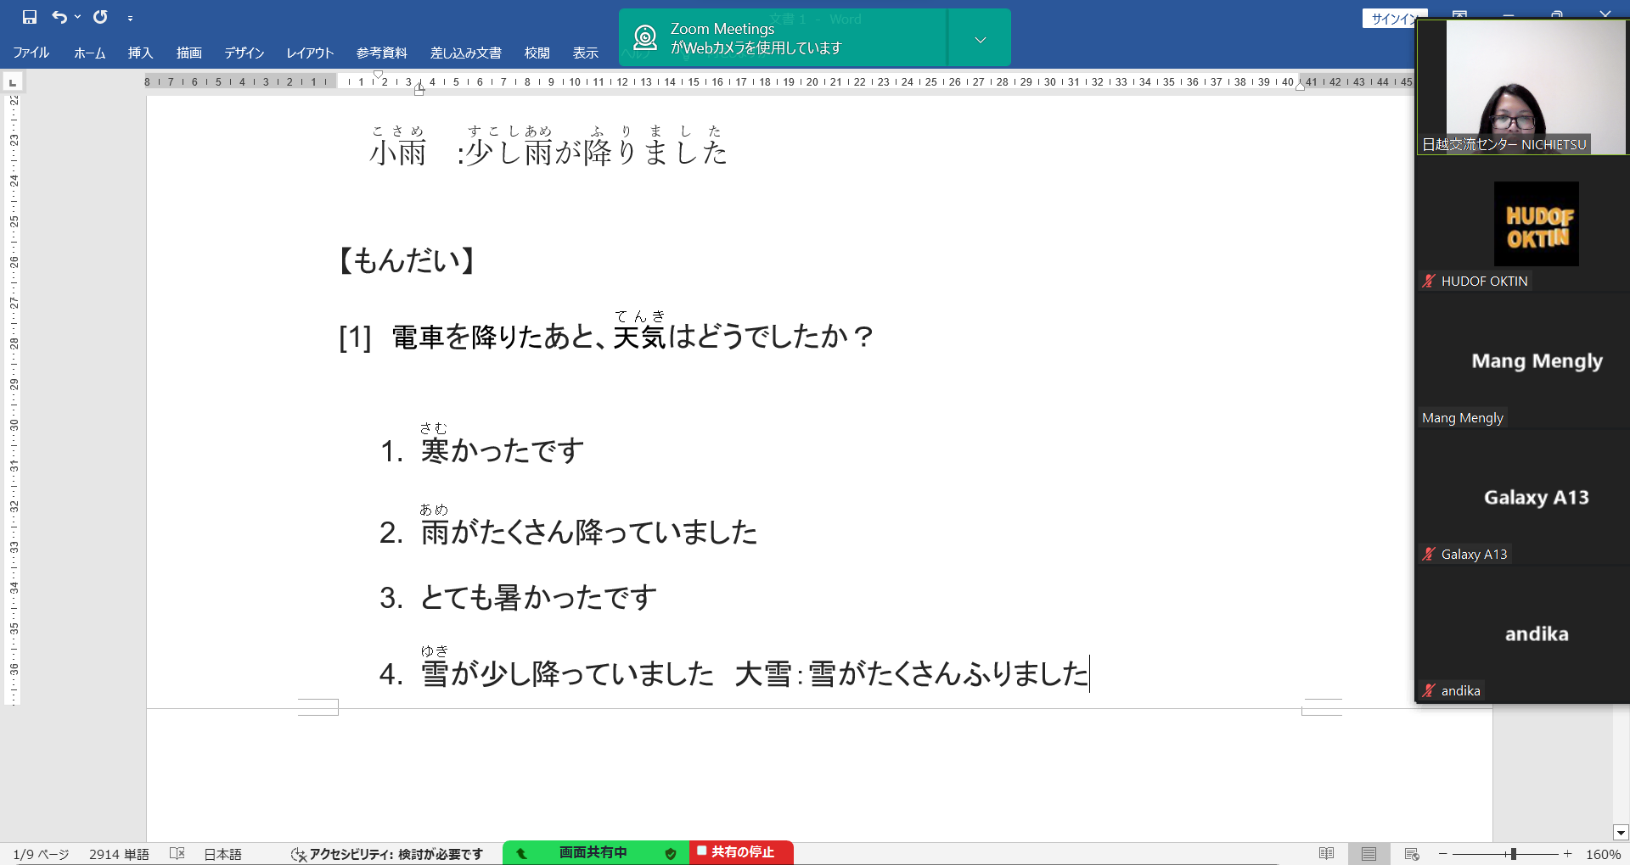Open the Quick Access Toolbar customize dropdown

[x=130, y=18]
